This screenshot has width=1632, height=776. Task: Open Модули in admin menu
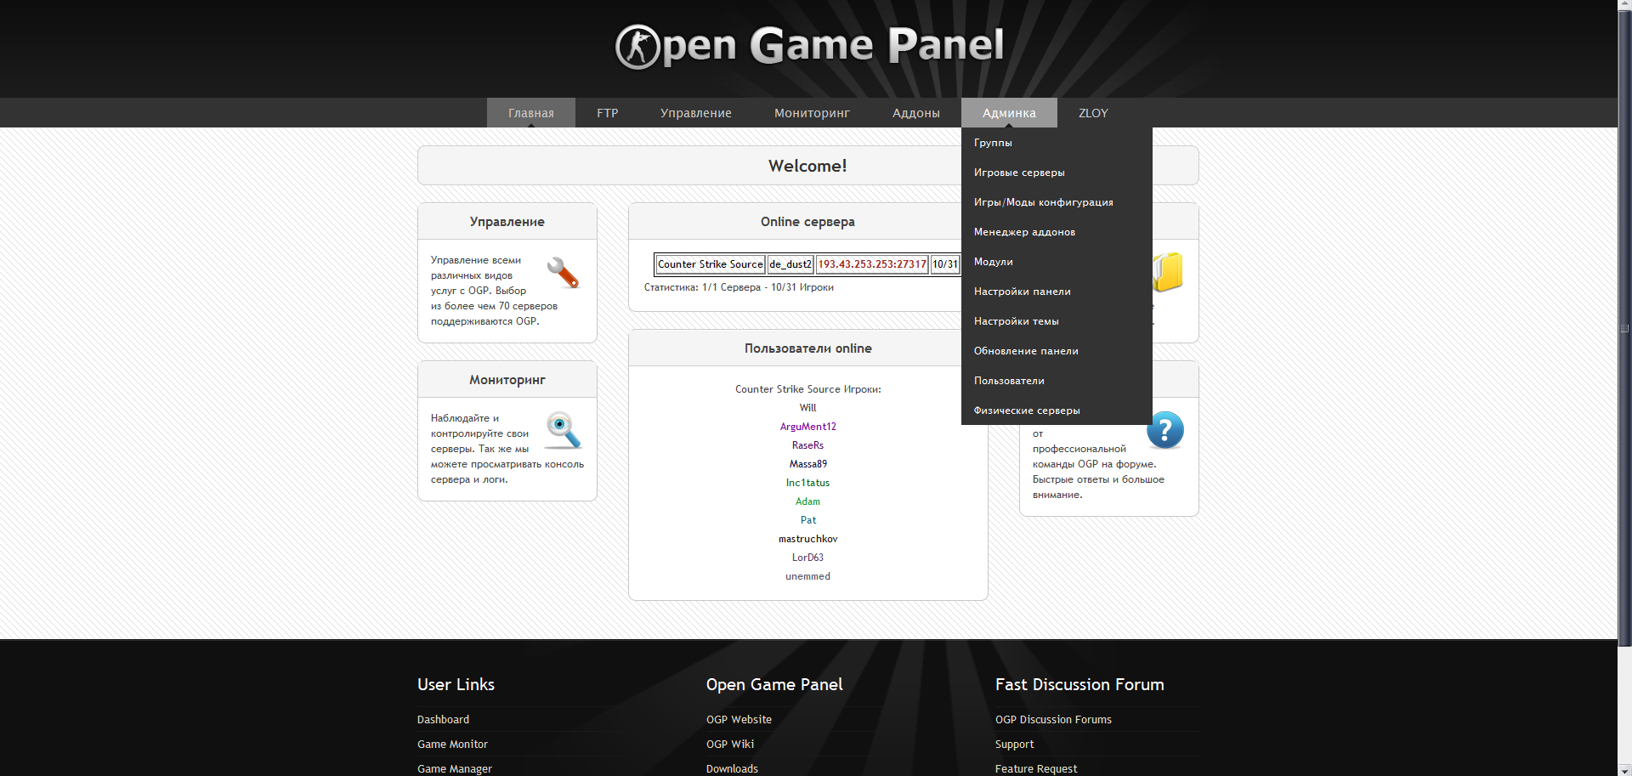pyautogui.click(x=1057, y=262)
